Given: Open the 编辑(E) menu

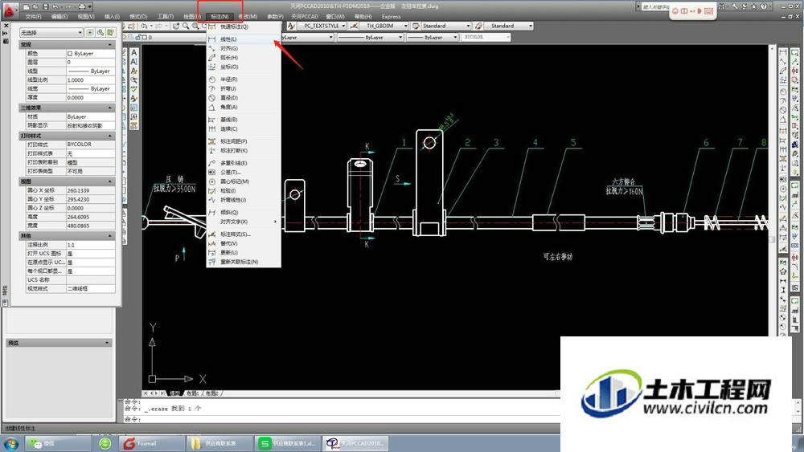Looking at the screenshot, I should pos(59,16).
